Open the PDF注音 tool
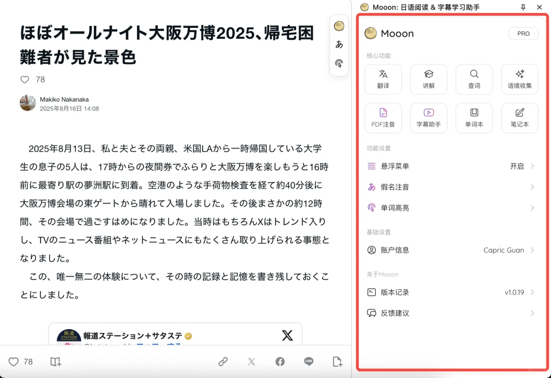The width and height of the screenshot is (551, 378). click(x=383, y=118)
